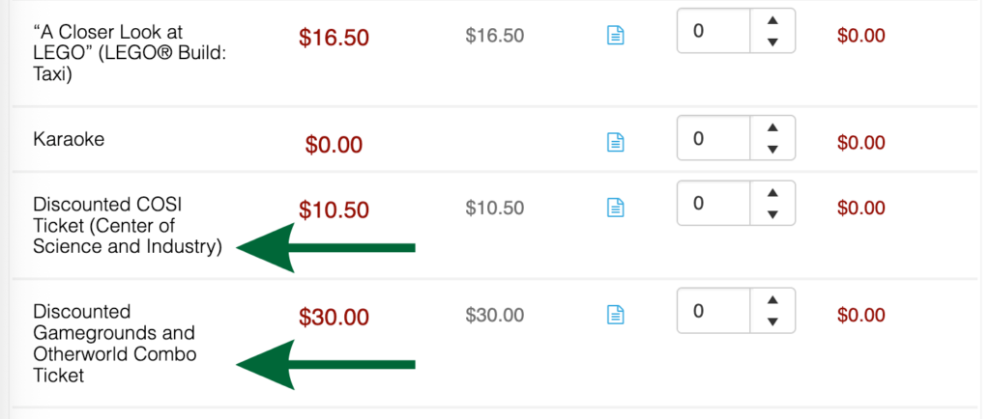This screenshot has width=990, height=419.
Task: Decrease Gamegrounds and Otherworld Combo quantity
Action: 772,321
